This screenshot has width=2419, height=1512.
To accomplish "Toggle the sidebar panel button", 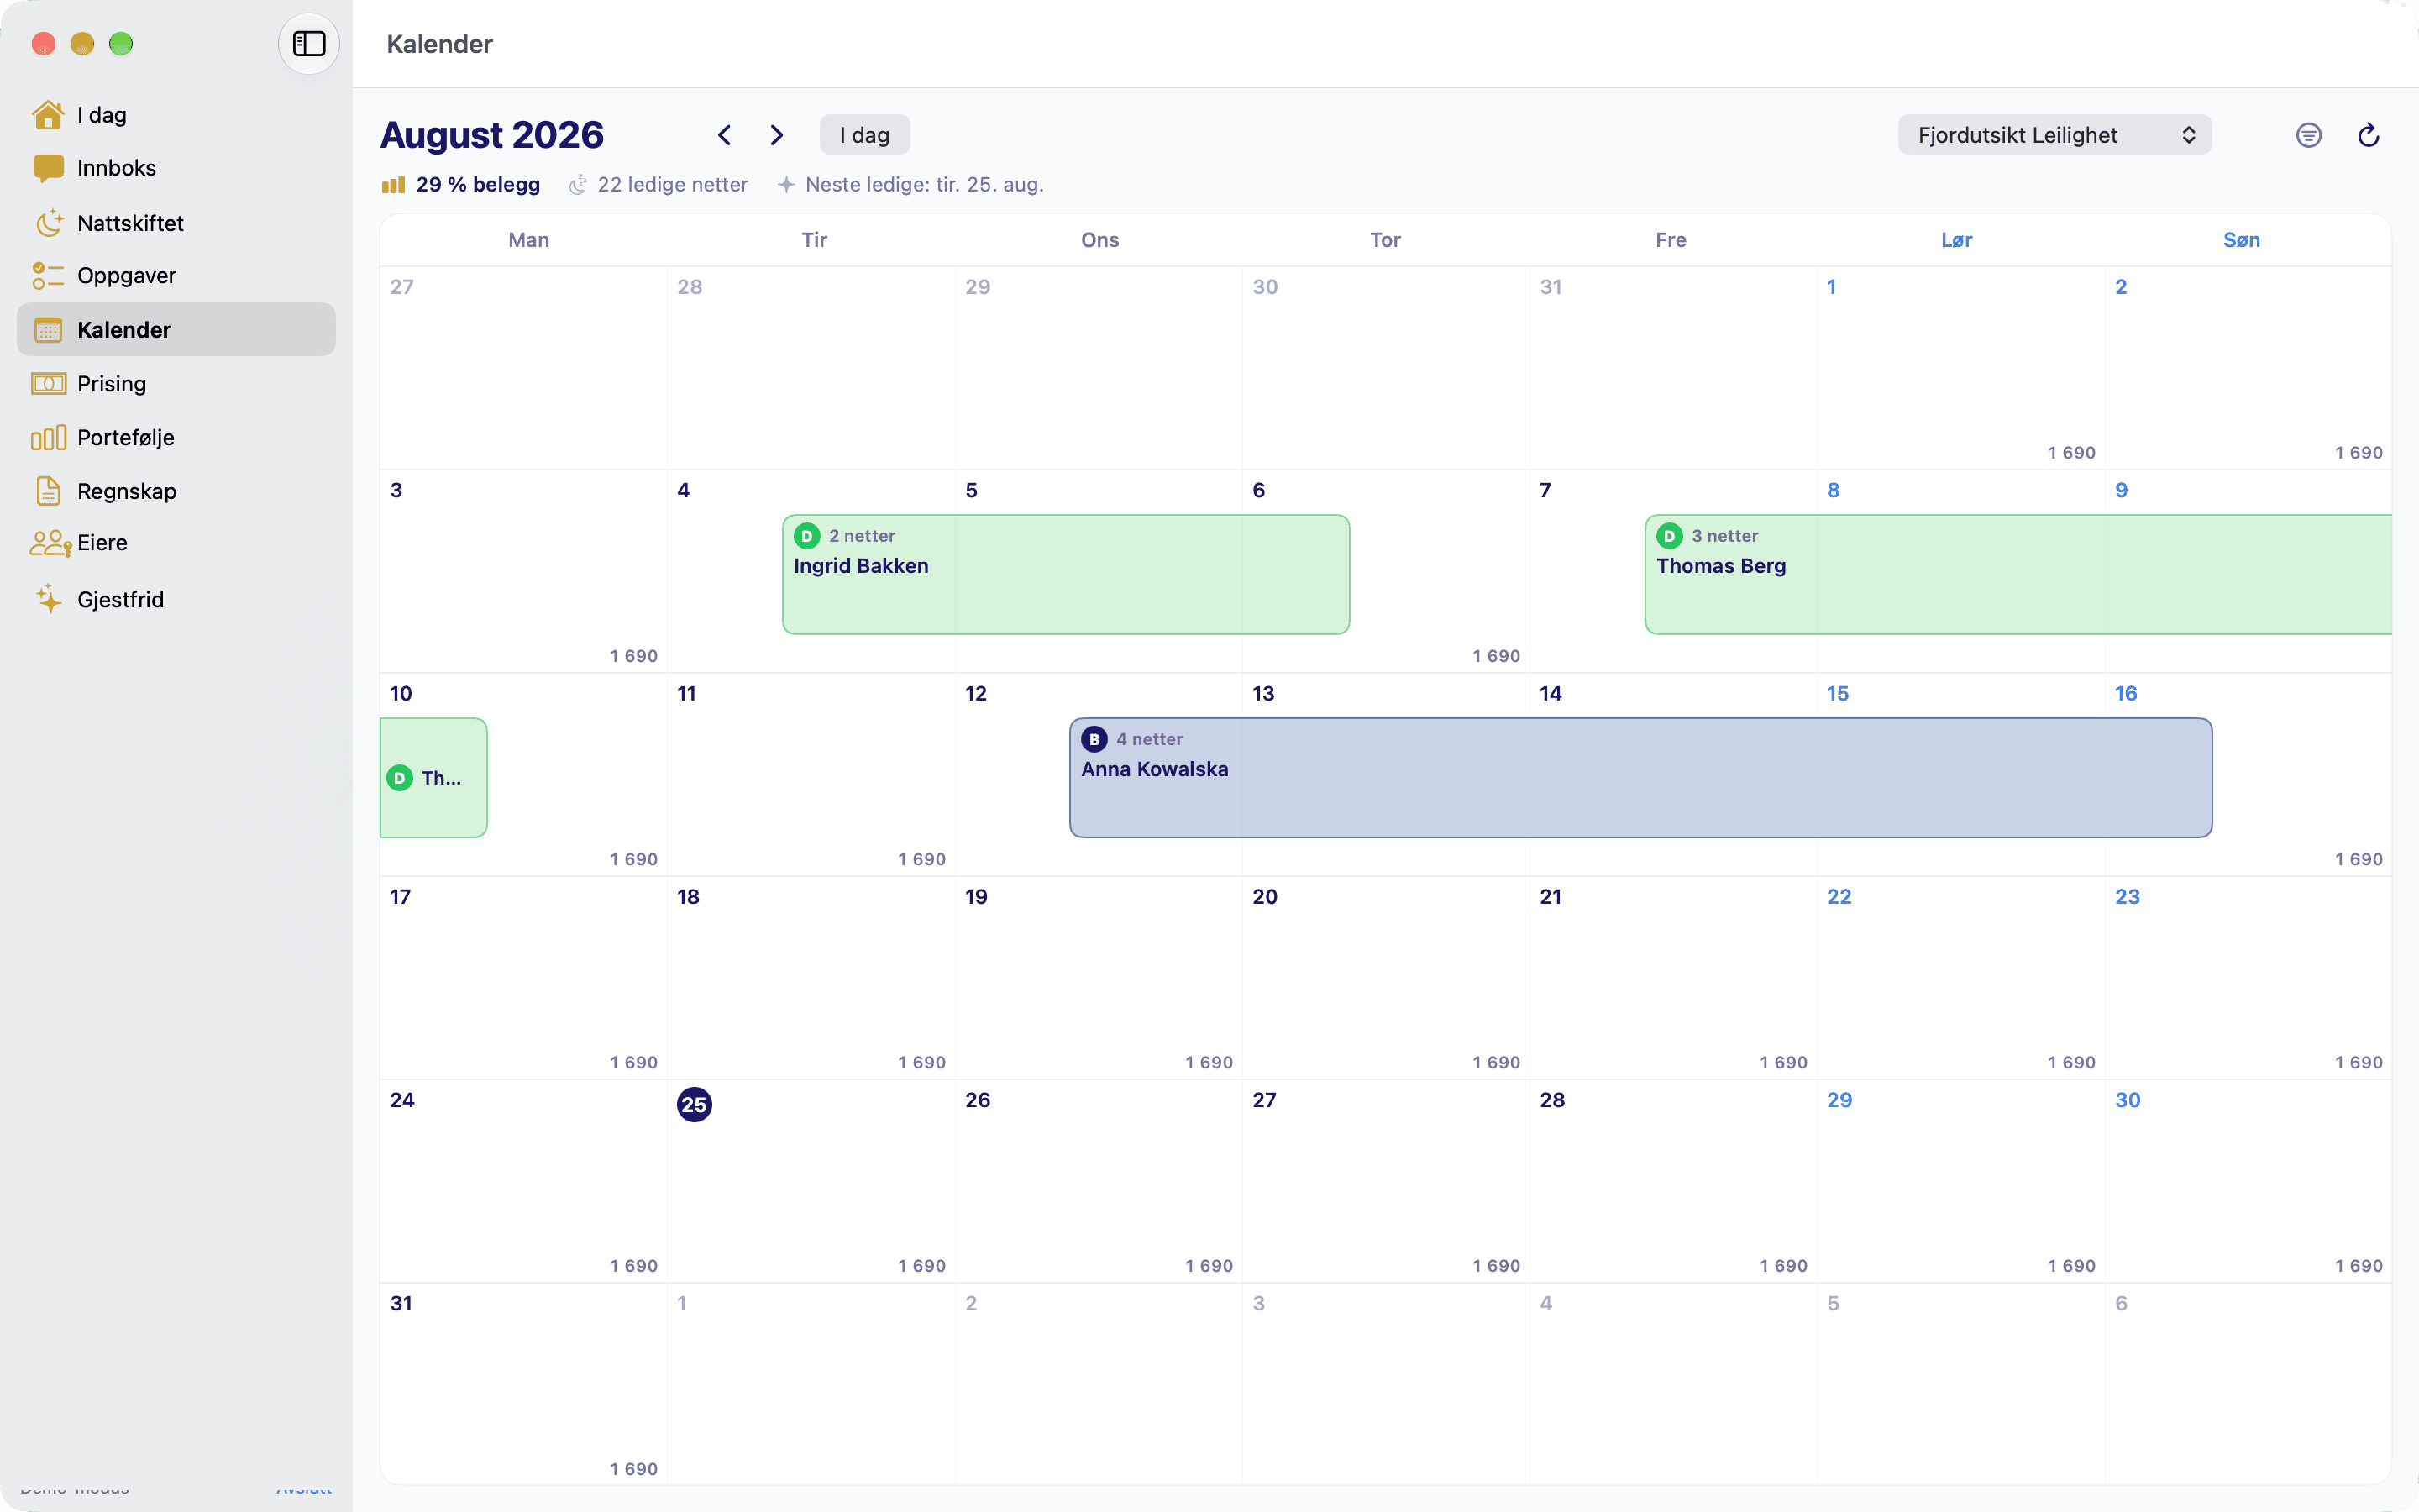I will [309, 44].
